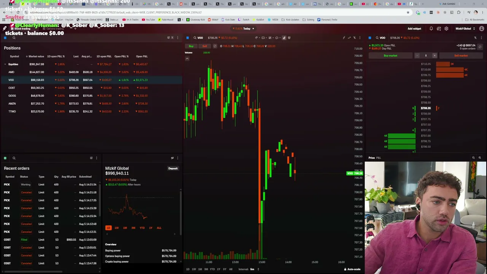Open the Recent orders widget three-dot menu
This screenshot has width=487, height=274.
(x=96, y=158)
